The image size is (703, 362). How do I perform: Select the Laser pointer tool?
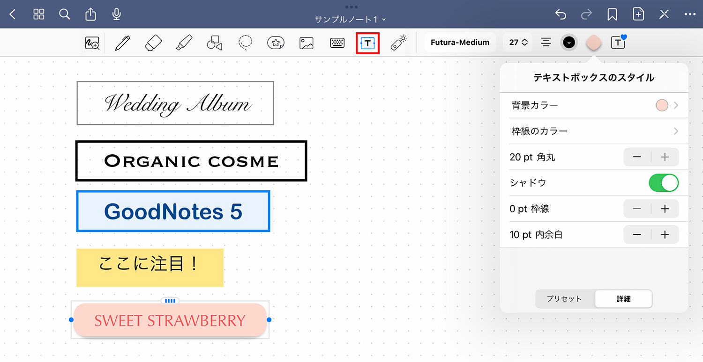399,43
